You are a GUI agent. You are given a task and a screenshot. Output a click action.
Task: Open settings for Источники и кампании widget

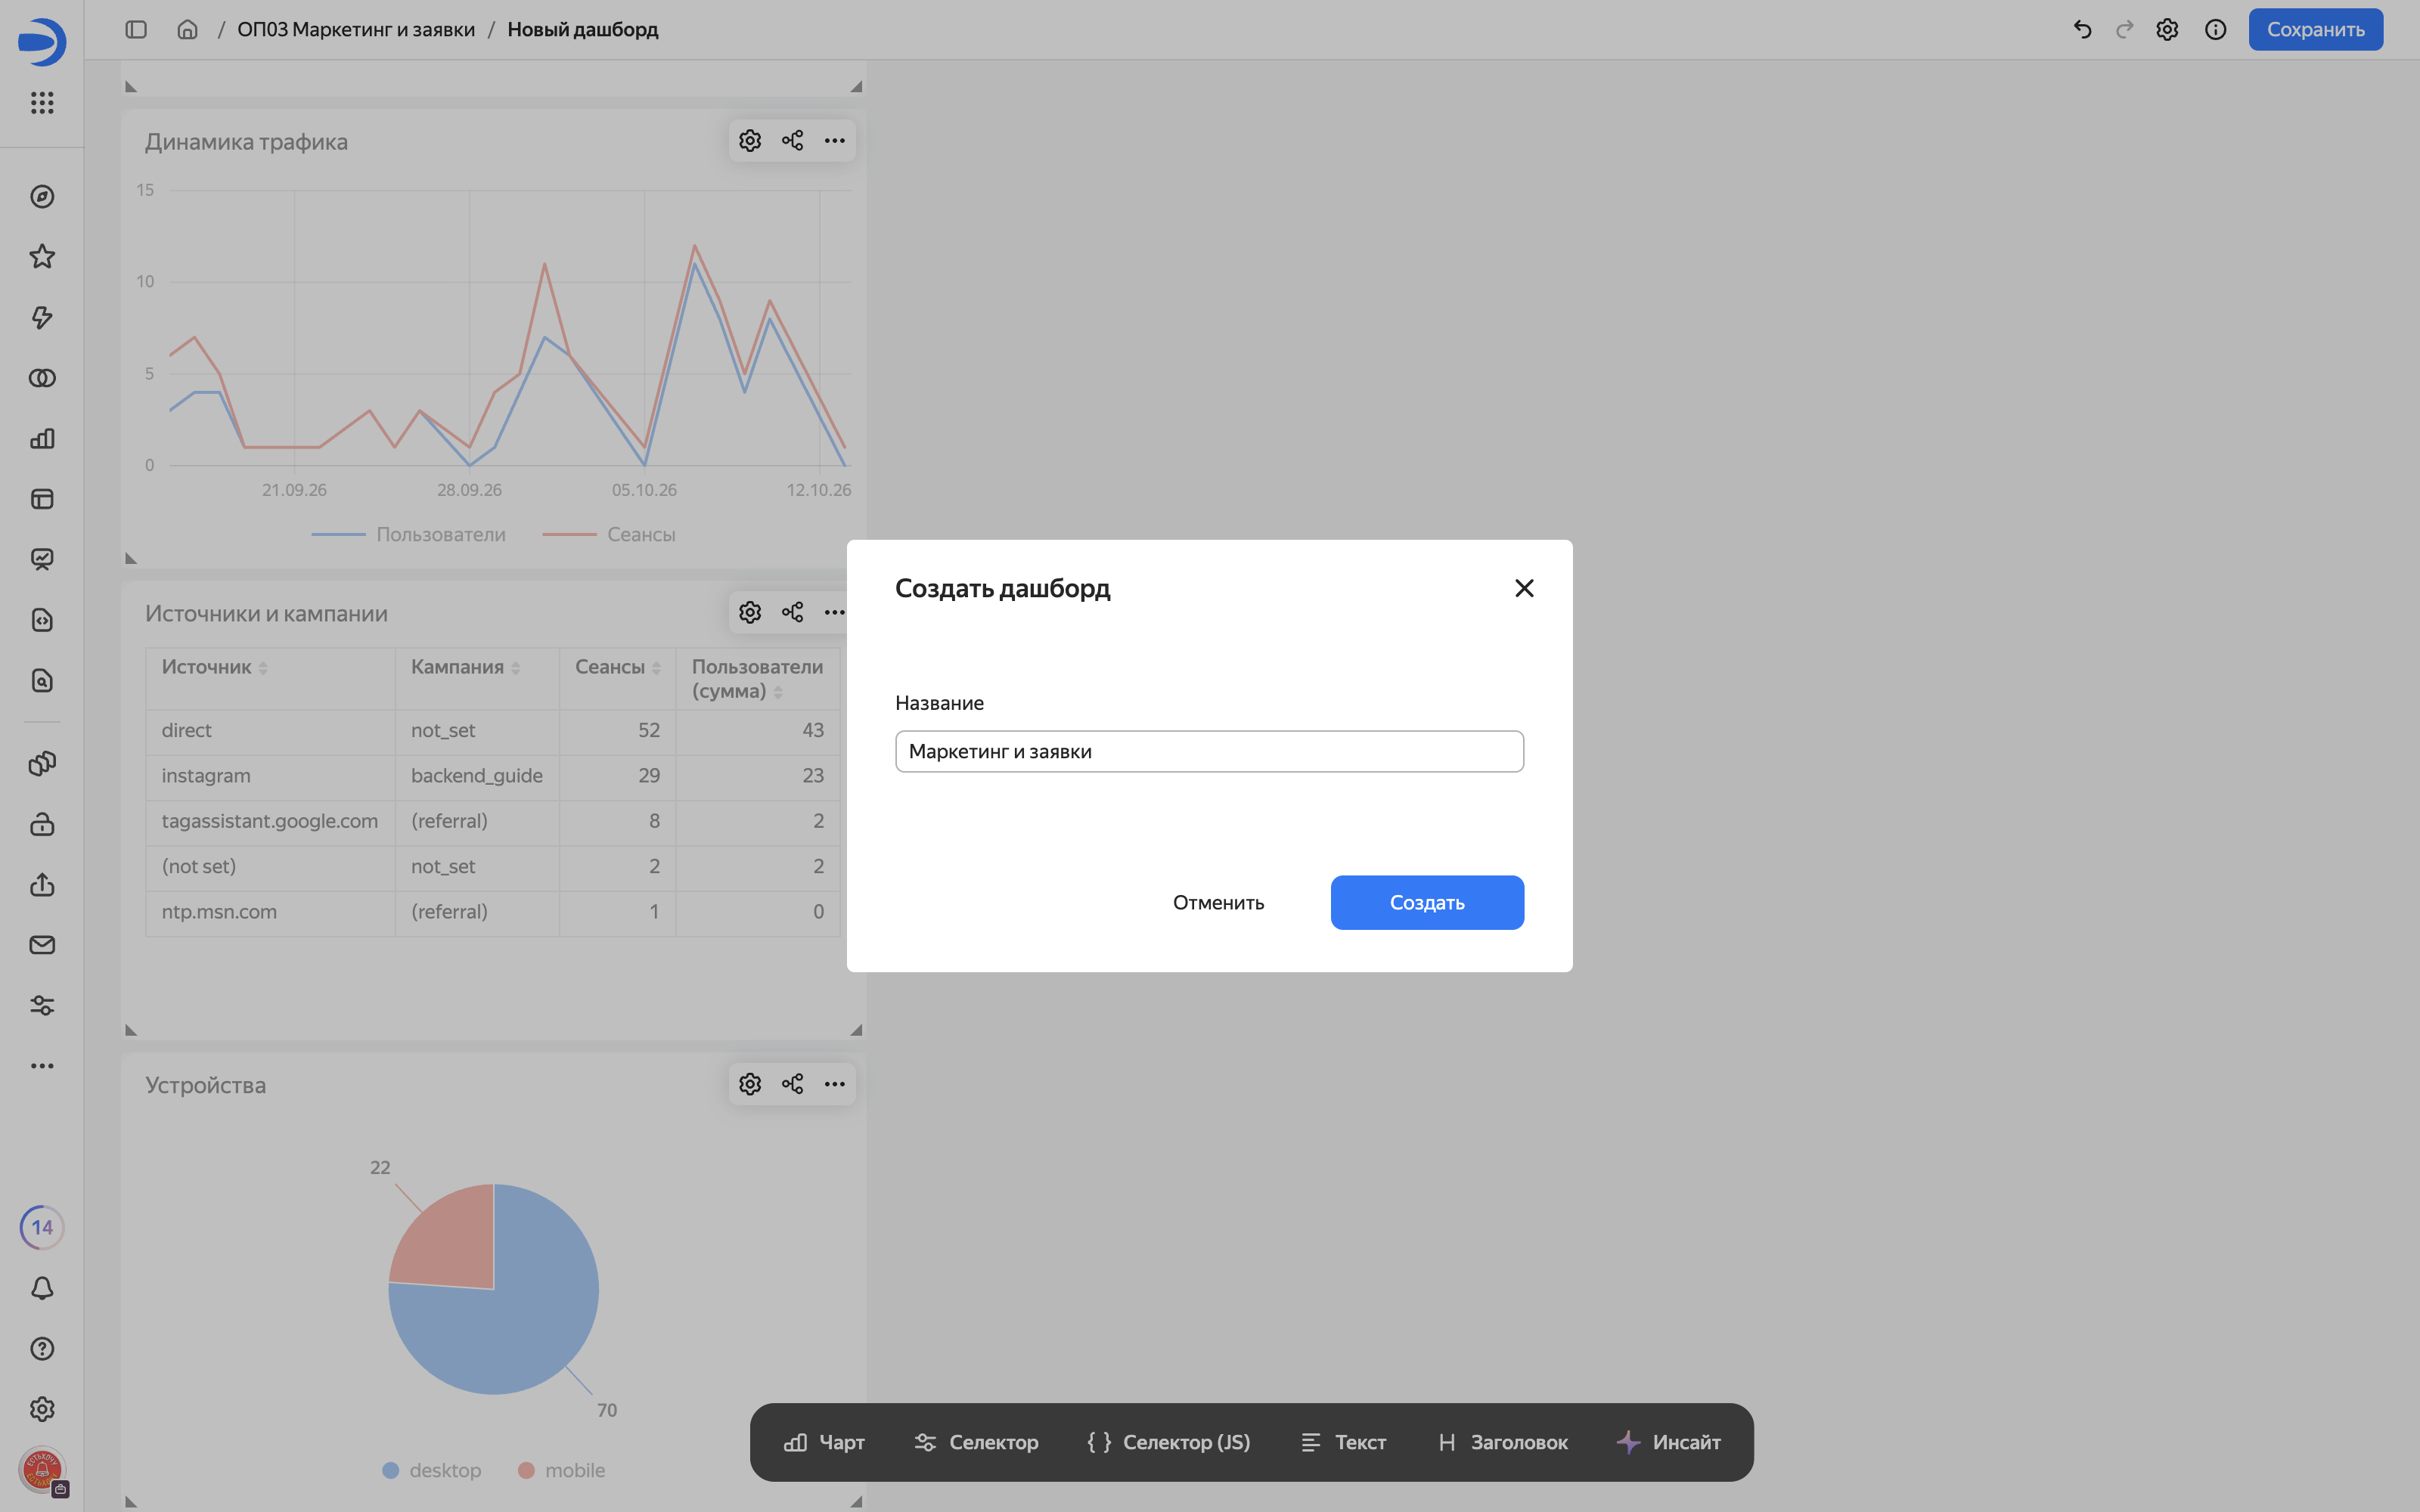click(x=750, y=612)
